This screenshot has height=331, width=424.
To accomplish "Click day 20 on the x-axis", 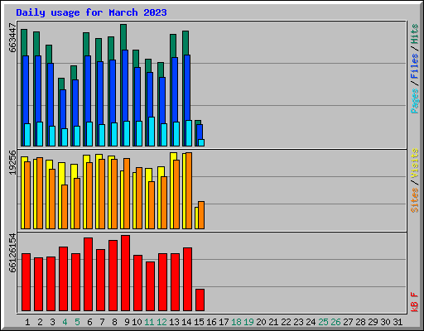I will [x=261, y=322].
